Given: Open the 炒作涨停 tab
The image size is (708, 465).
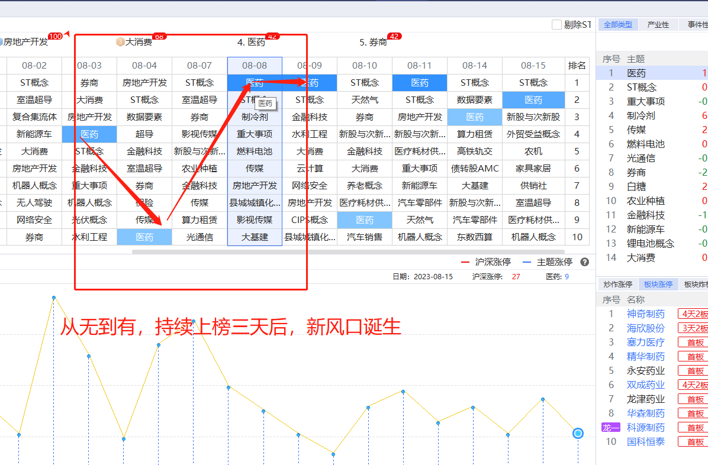Looking at the screenshot, I should coord(617,285).
